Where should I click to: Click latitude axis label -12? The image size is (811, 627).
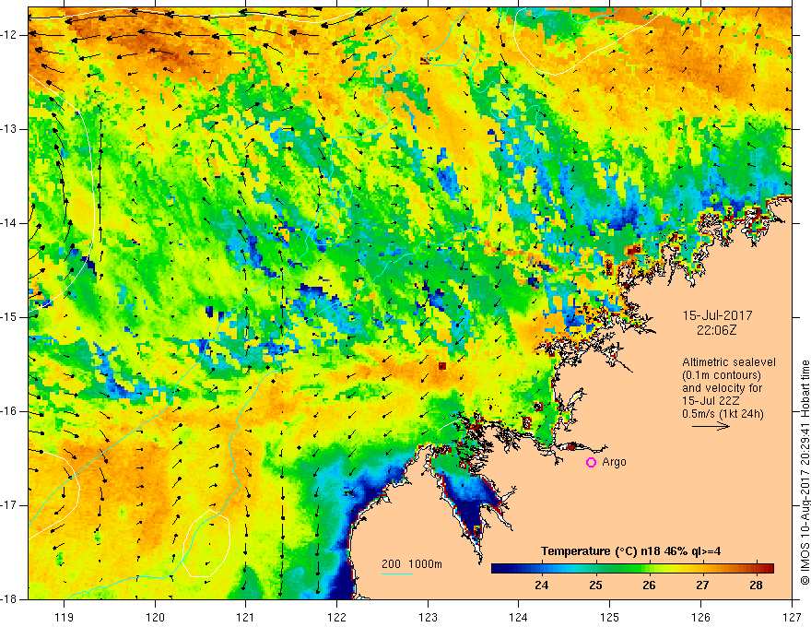pos(10,35)
